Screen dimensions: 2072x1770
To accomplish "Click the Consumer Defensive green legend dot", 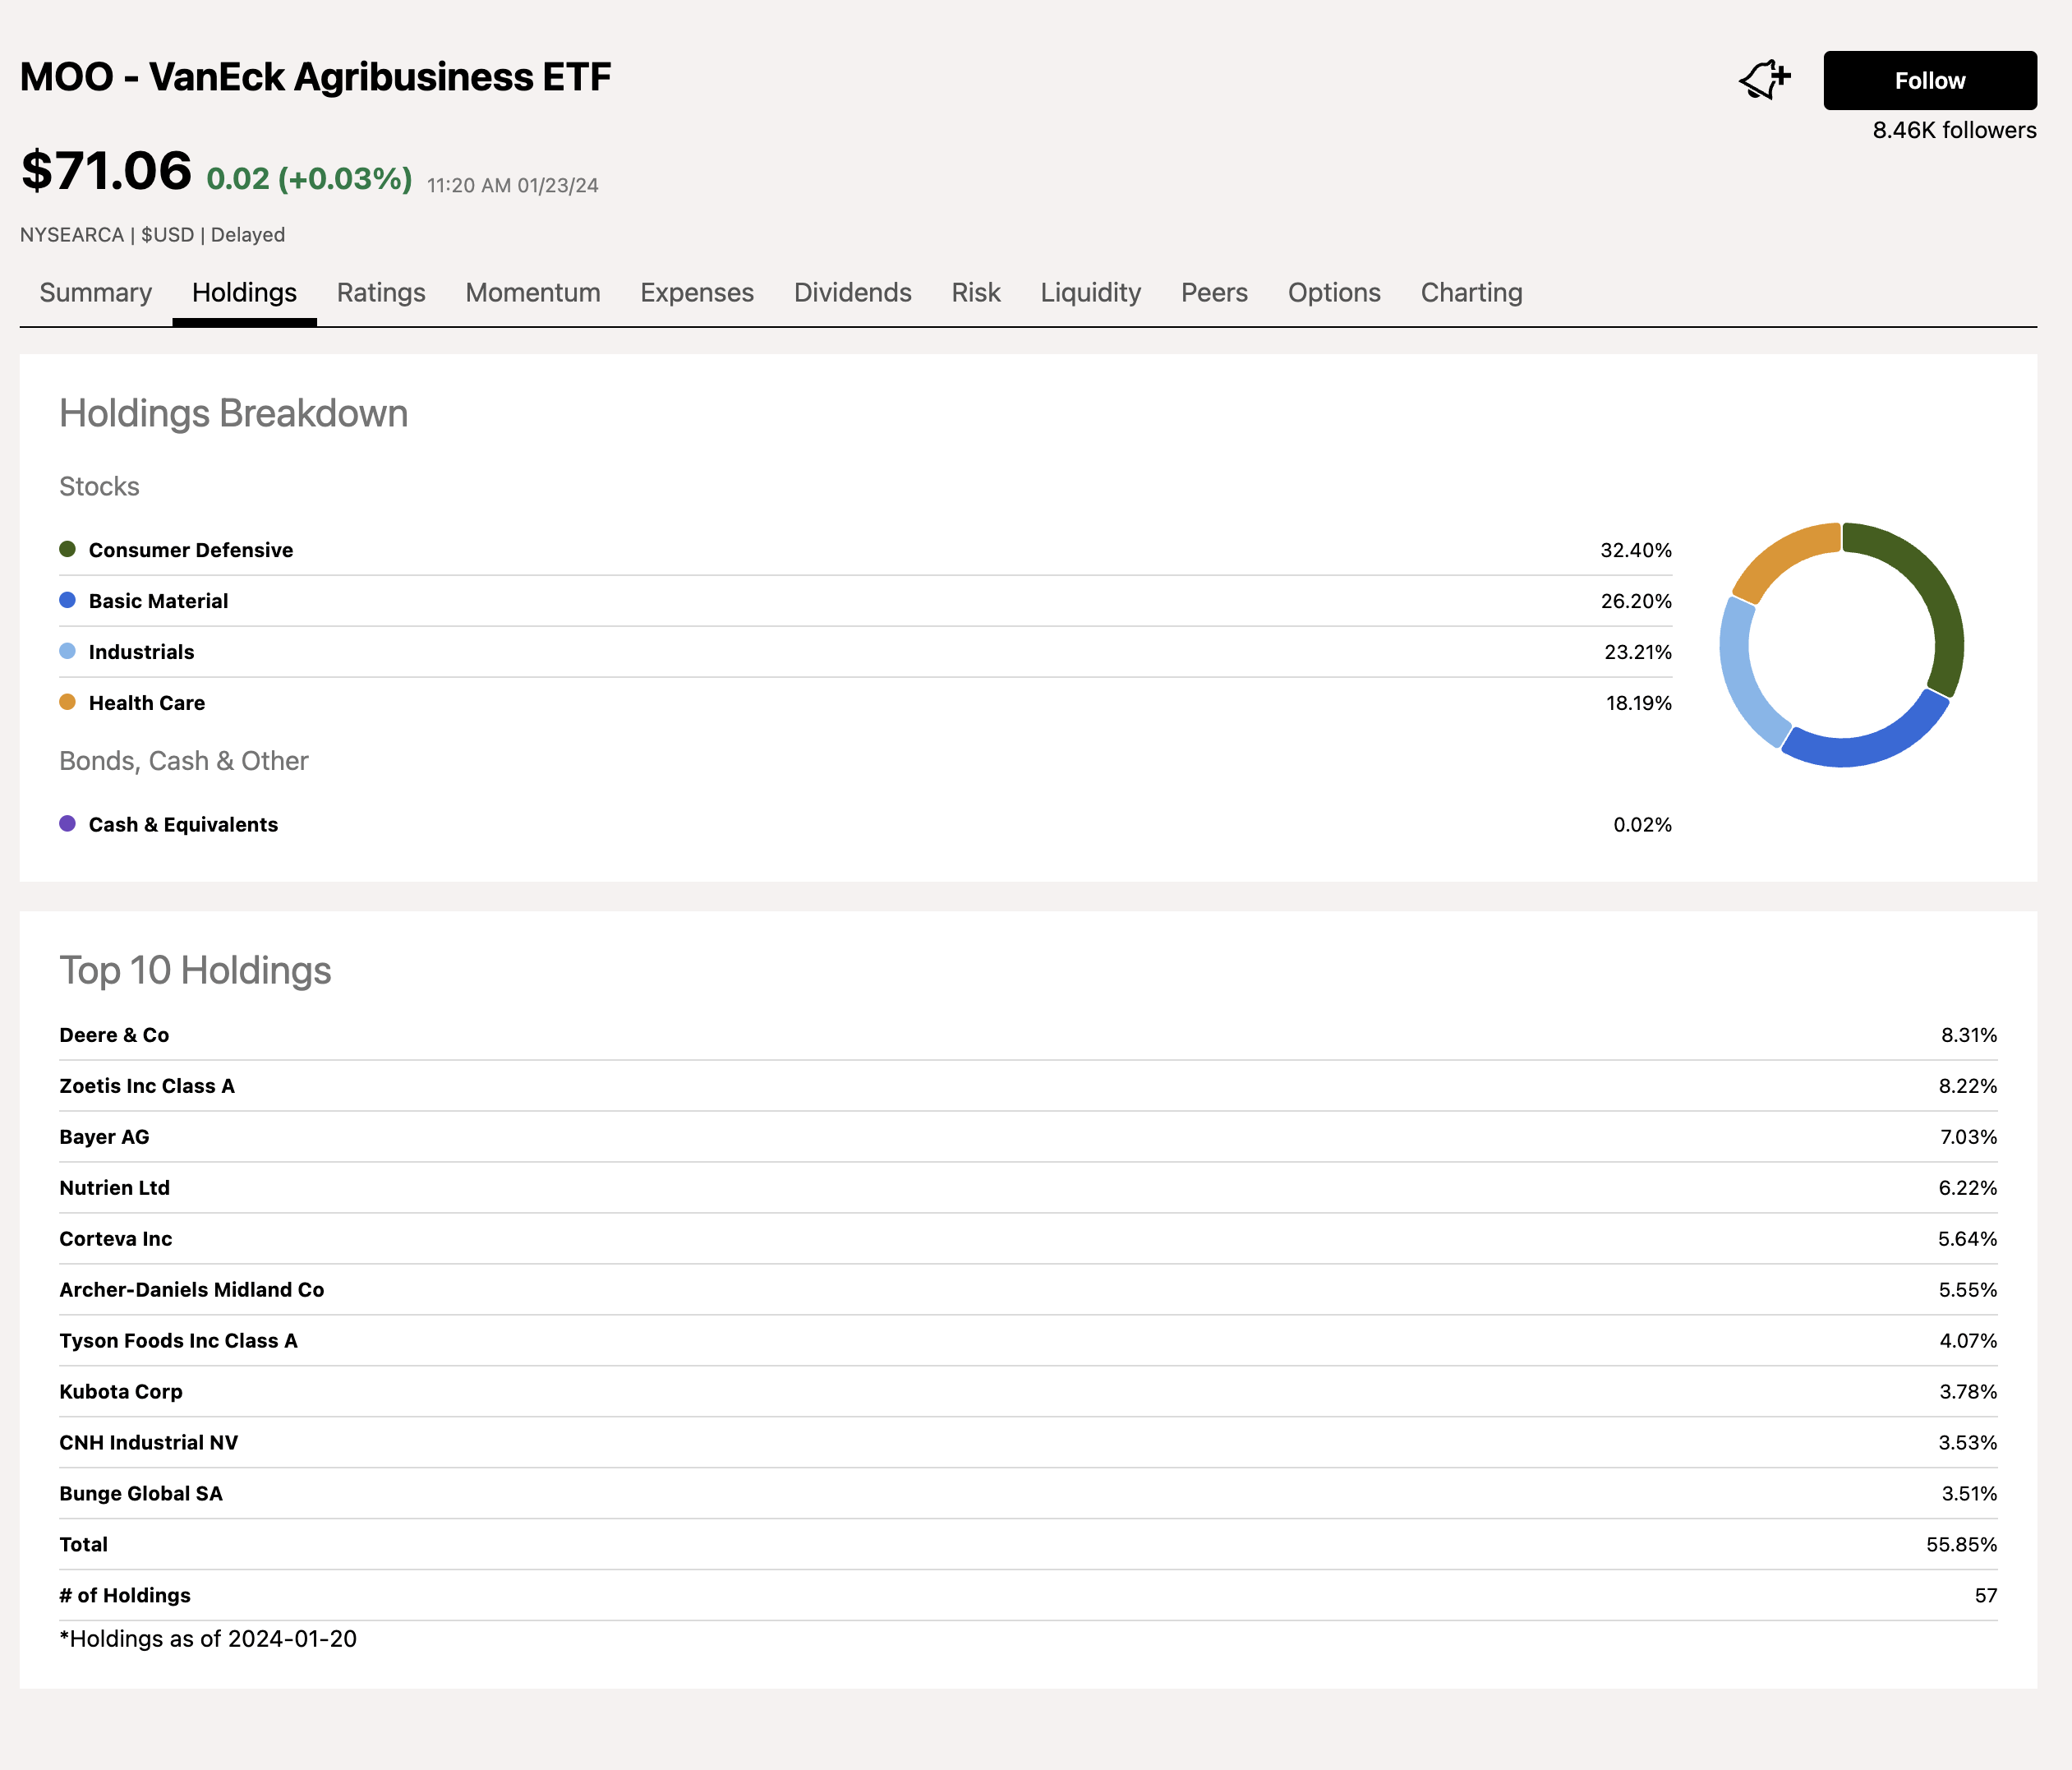I will pos(67,549).
